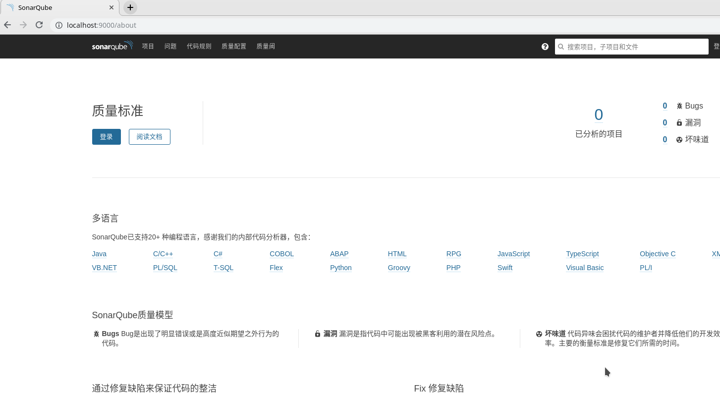
Task: Click the 坏味道 definition in quality model
Action: point(632,339)
